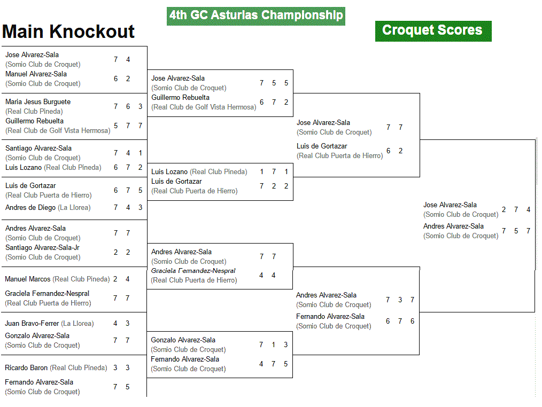
Task: Select Santiago Alvarez-Sala-Jr's entry
Action: 42,248
